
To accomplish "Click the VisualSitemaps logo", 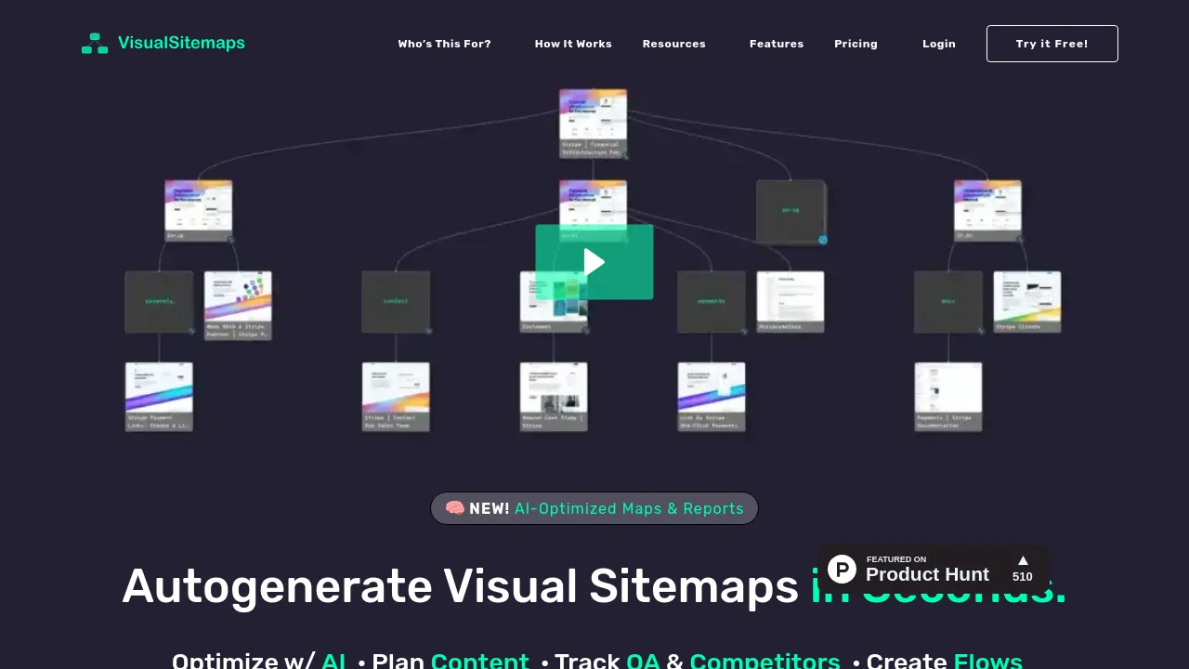I will point(163,43).
